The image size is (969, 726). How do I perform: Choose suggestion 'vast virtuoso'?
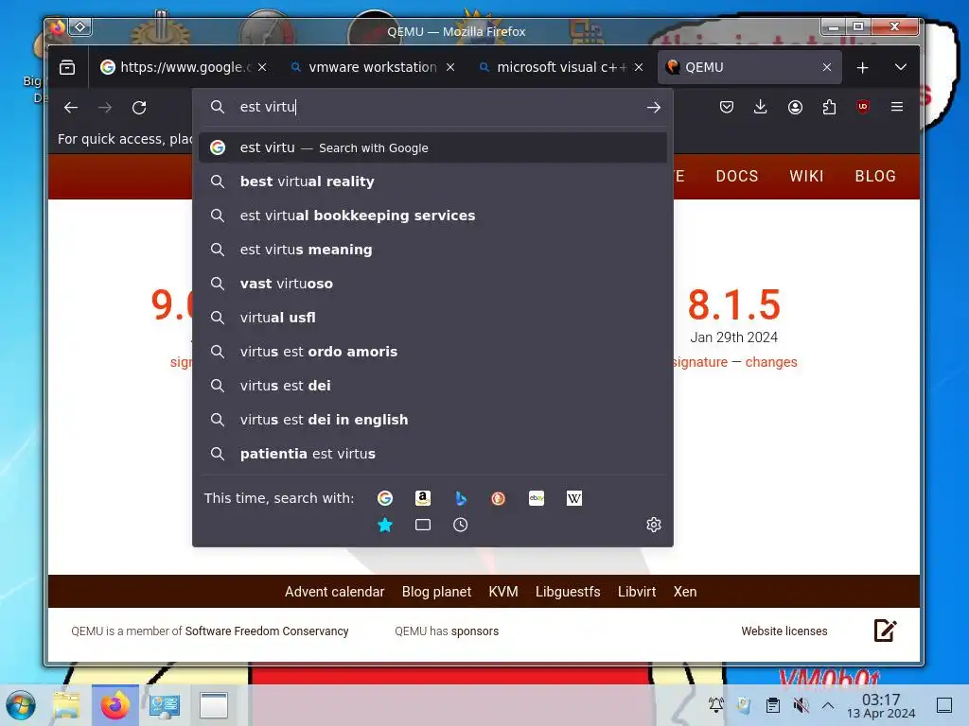pyautogui.click(x=432, y=284)
